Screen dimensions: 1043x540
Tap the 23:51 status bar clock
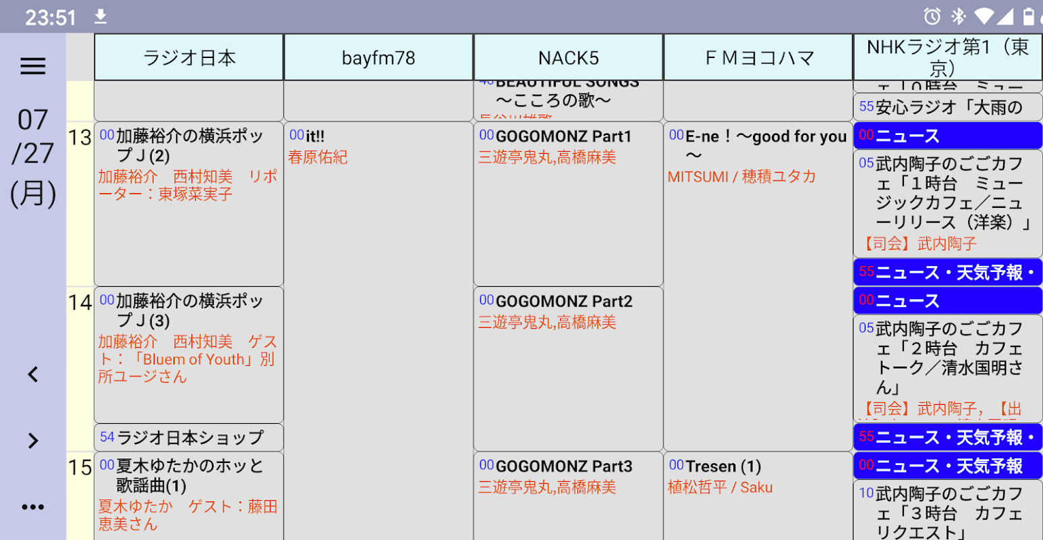tap(51, 17)
